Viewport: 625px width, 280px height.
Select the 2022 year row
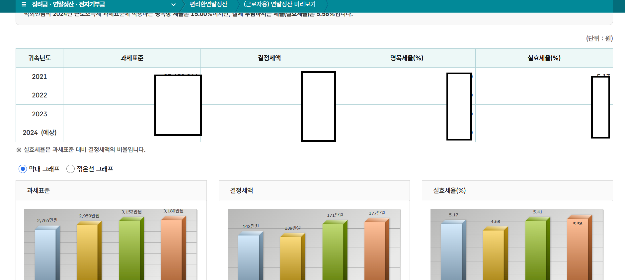coord(314,95)
